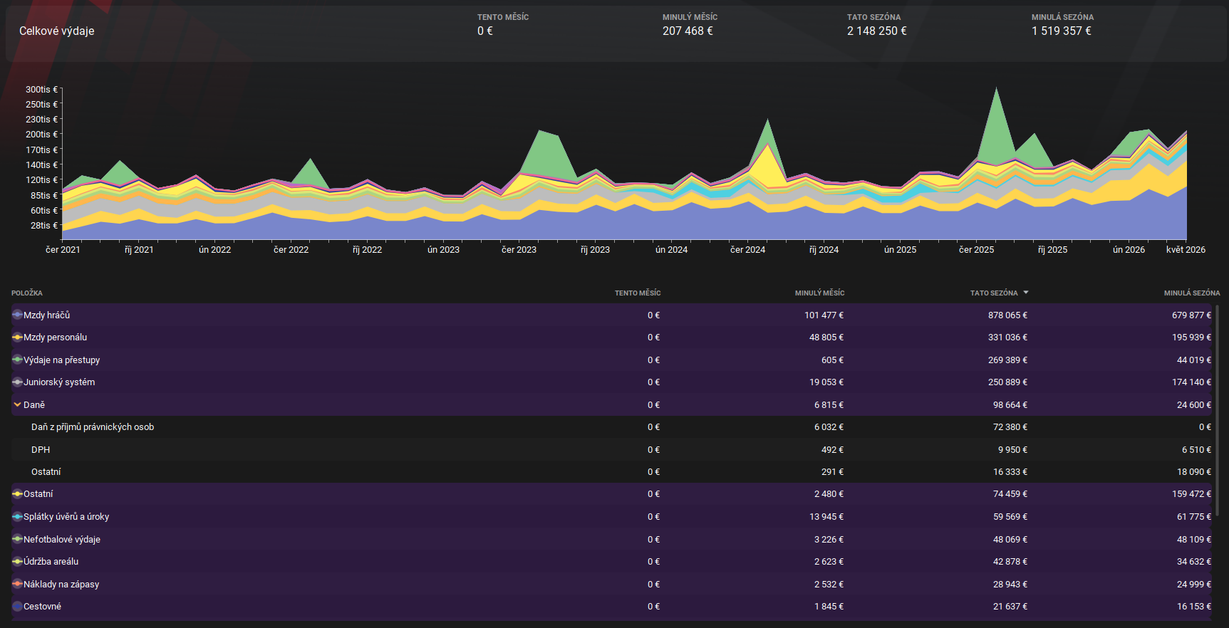Image resolution: width=1229 pixels, height=628 pixels.
Task: Toggle the Nefotbalové výdaje series icon
Action: click(17, 539)
